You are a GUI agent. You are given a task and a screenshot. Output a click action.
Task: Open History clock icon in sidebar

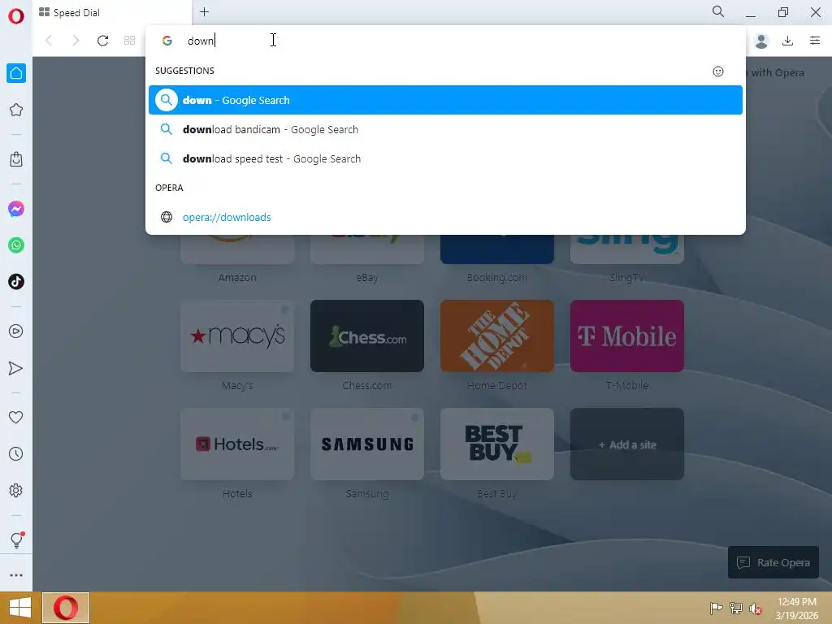pyautogui.click(x=16, y=453)
